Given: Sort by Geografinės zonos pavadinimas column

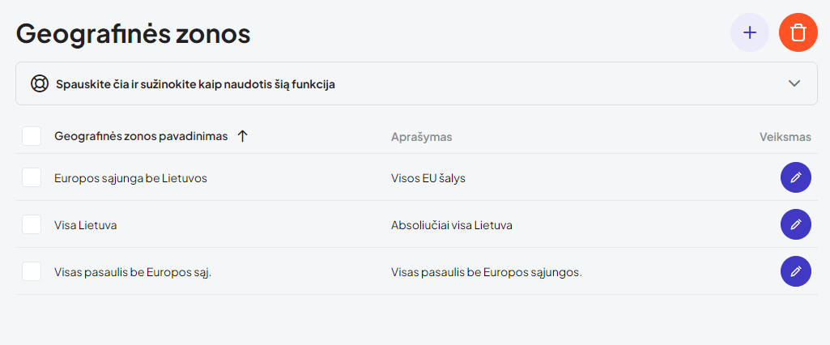Looking at the screenshot, I should [141, 136].
